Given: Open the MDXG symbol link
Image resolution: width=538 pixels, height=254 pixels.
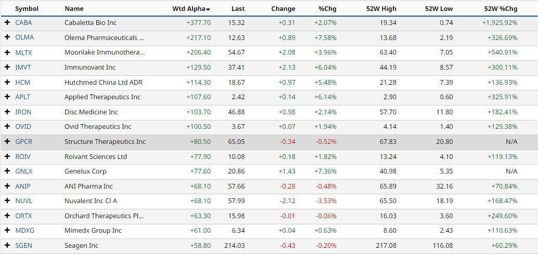Looking at the screenshot, I should click(x=24, y=231).
